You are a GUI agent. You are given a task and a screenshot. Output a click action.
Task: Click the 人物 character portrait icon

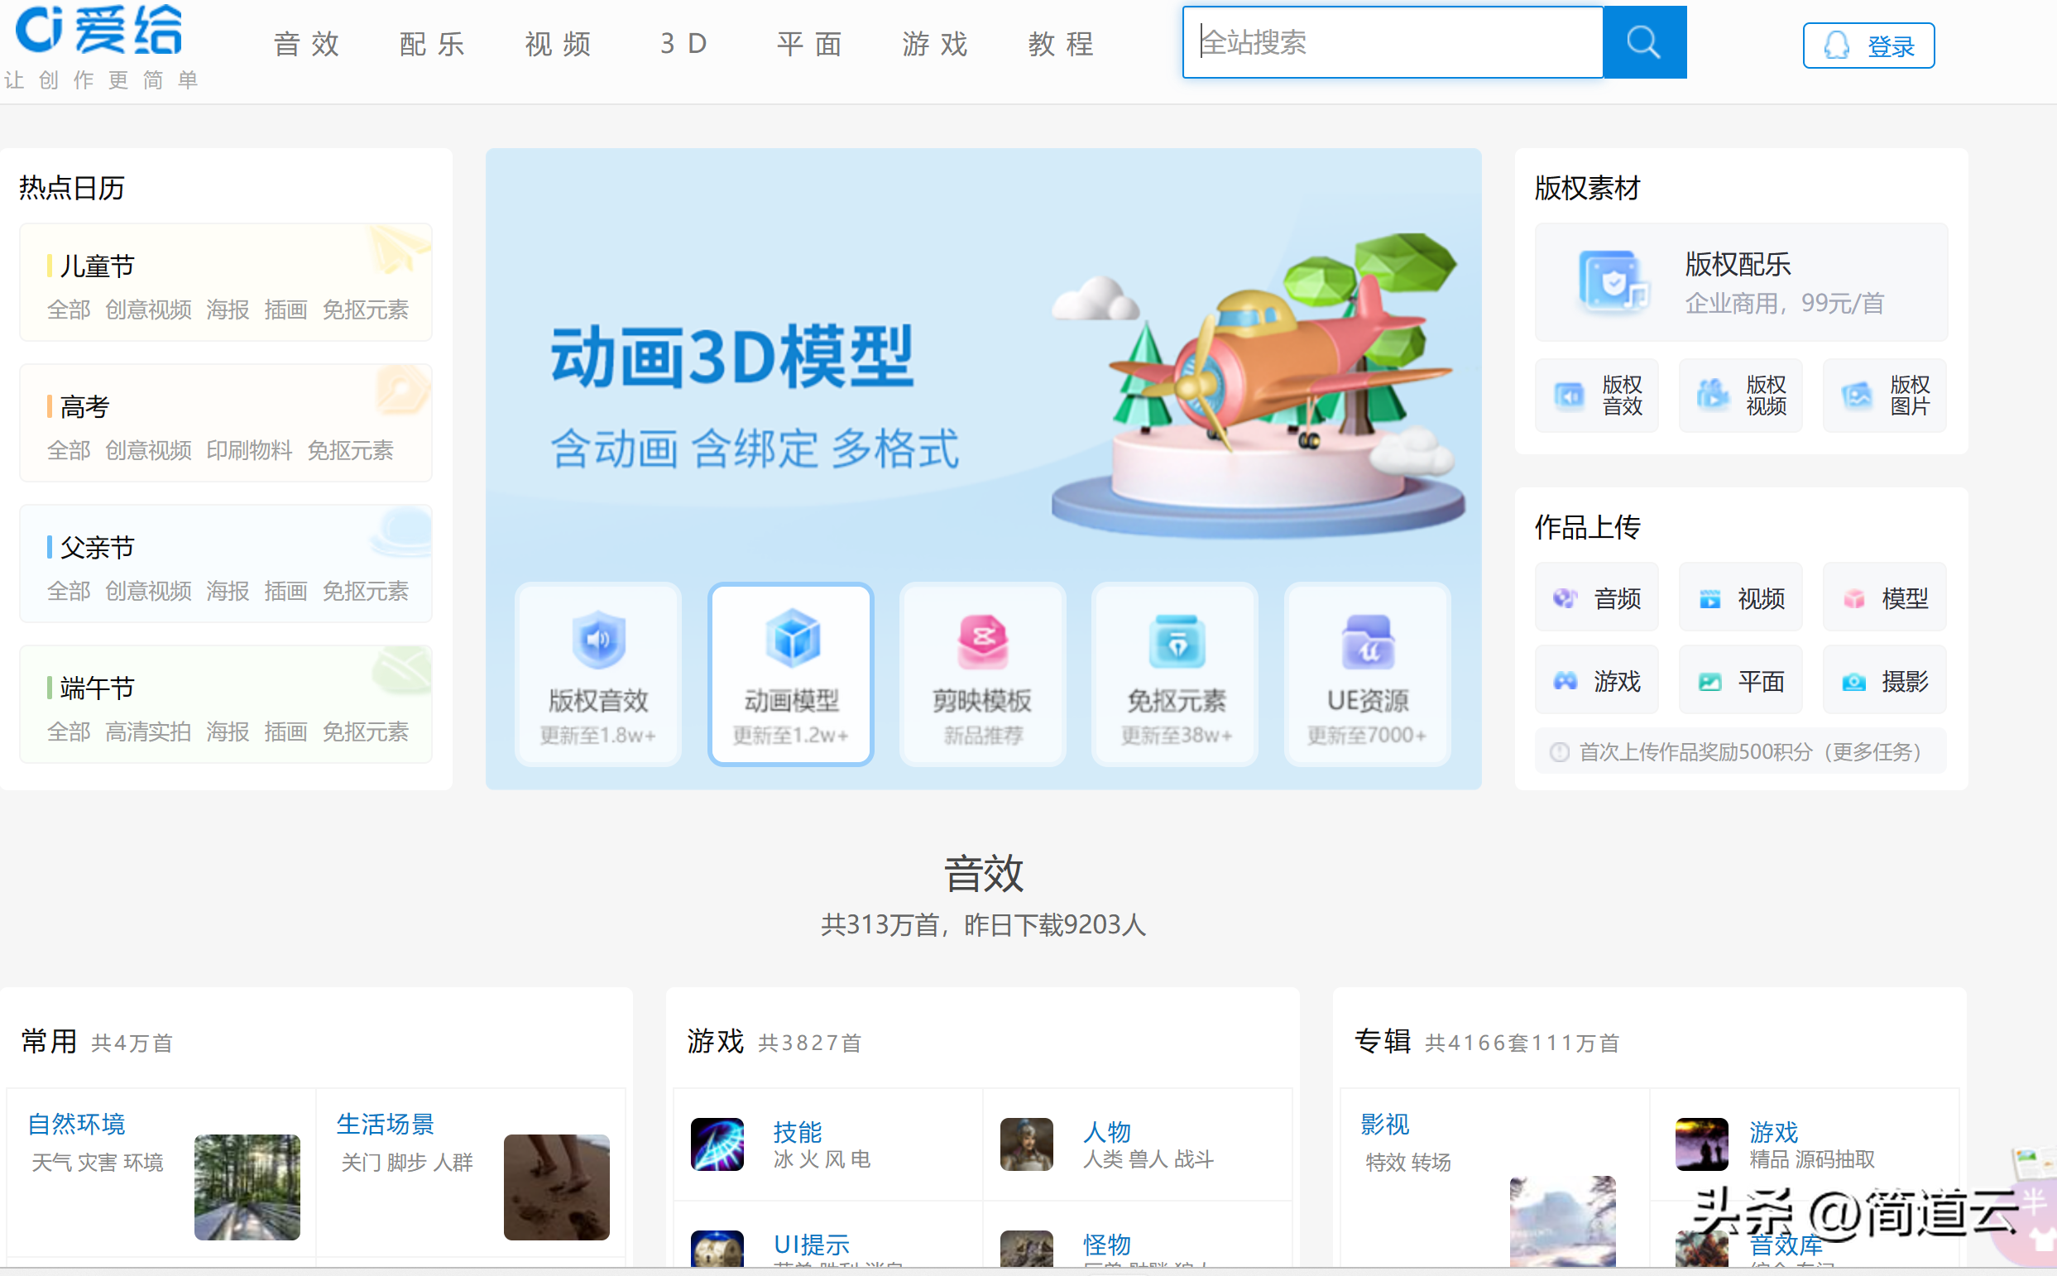pos(1027,1144)
